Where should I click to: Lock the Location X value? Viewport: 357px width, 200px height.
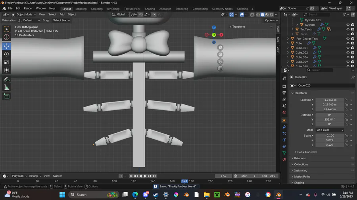pos(346,100)
